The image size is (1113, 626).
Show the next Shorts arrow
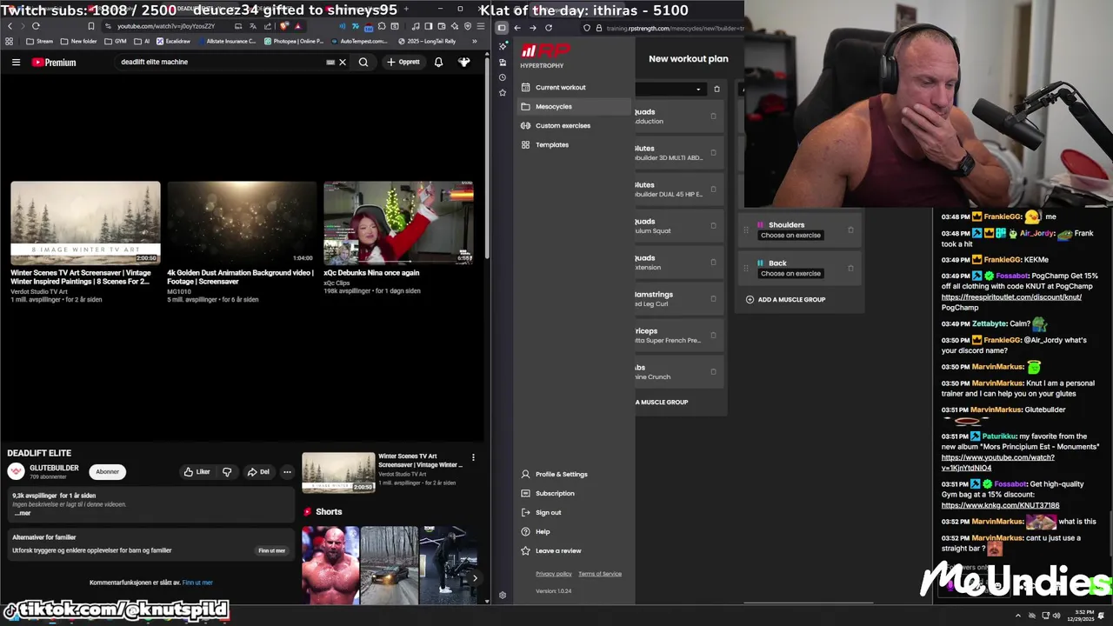(x=474, y=578)
